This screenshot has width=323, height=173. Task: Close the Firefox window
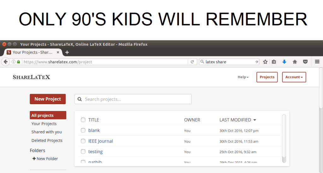click(x=4, y=44)
